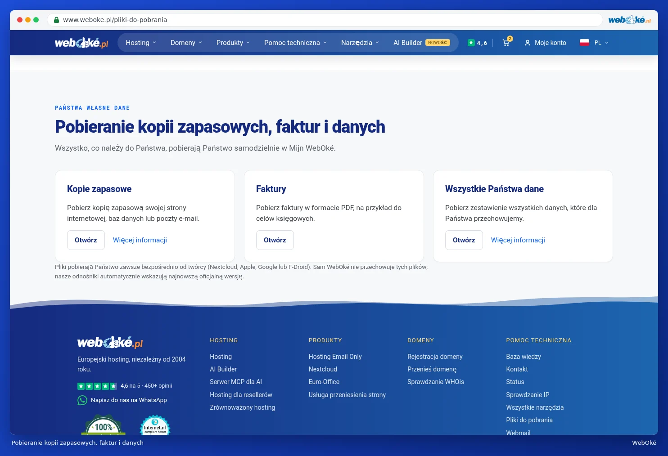Image resolution: width=668 pixels, height=456 pixels.
Task: Open footer link Nextcloud
Action: [x=323, y=369]
